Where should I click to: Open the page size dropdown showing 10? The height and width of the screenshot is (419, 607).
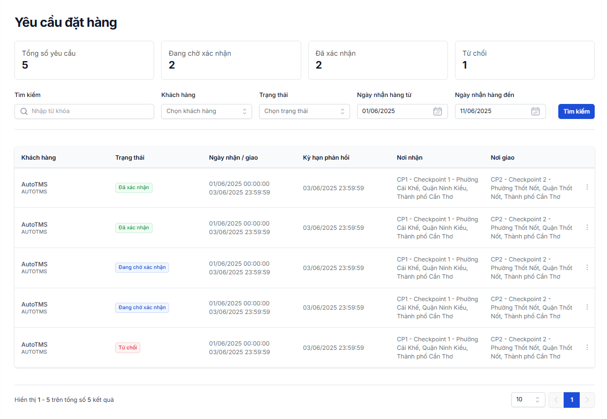(x=528, y=400)
